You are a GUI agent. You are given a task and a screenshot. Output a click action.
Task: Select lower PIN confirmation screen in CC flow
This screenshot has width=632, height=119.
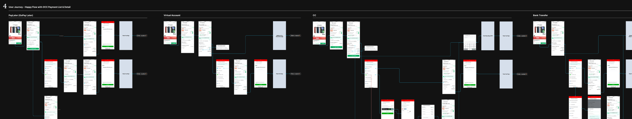point(470,74)
